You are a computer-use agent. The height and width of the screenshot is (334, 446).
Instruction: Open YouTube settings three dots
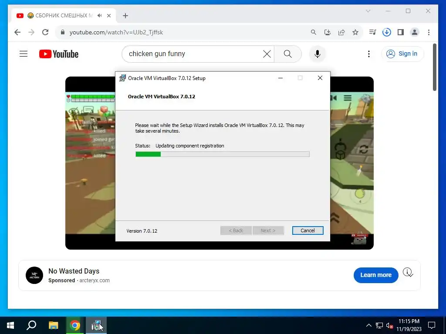tap(368, 53)
